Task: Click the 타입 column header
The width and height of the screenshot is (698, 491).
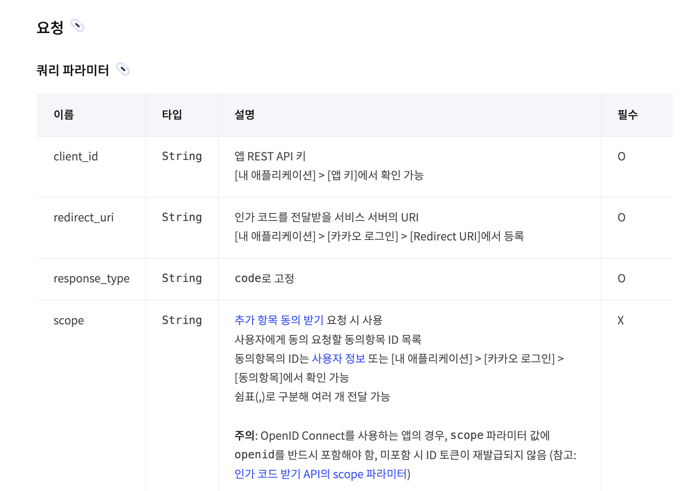Action: pyautogui.click(x=172, y=115)
